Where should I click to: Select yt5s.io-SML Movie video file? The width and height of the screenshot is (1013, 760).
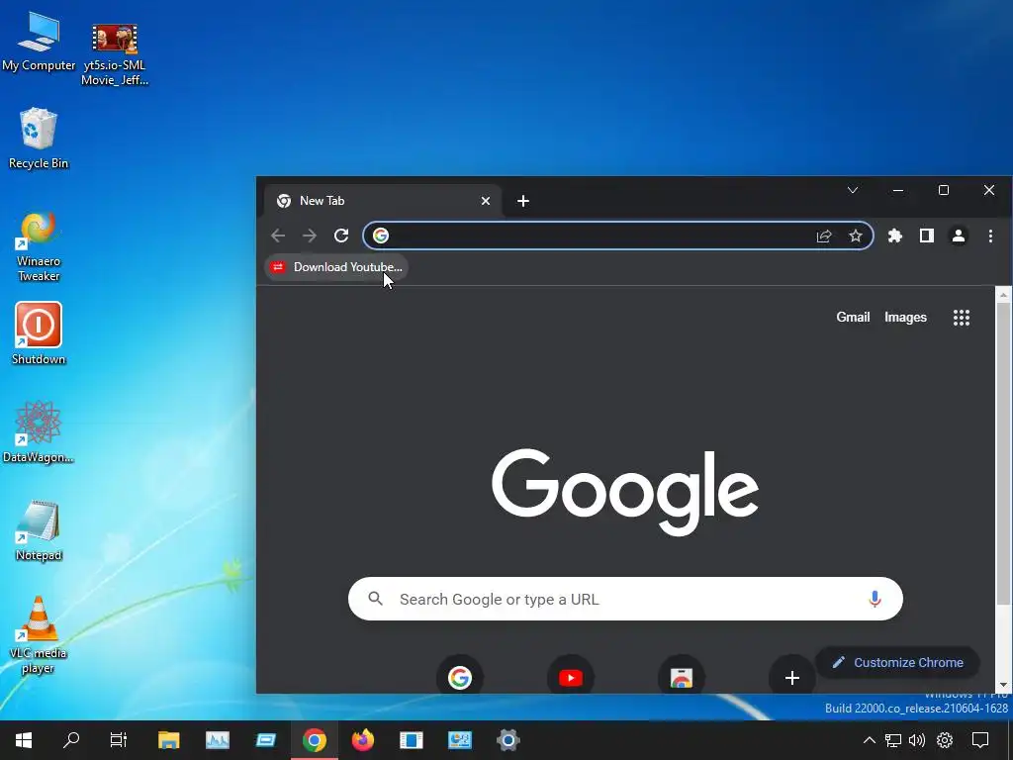point(115,55)
